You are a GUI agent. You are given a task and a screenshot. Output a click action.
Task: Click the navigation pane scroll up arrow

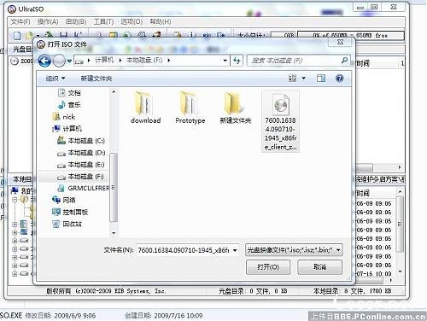[114, 92]
